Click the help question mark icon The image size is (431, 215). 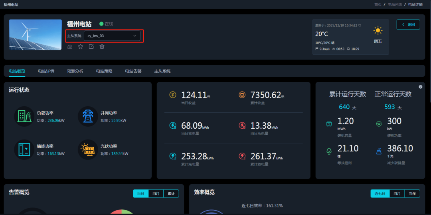tap(420, 87)
